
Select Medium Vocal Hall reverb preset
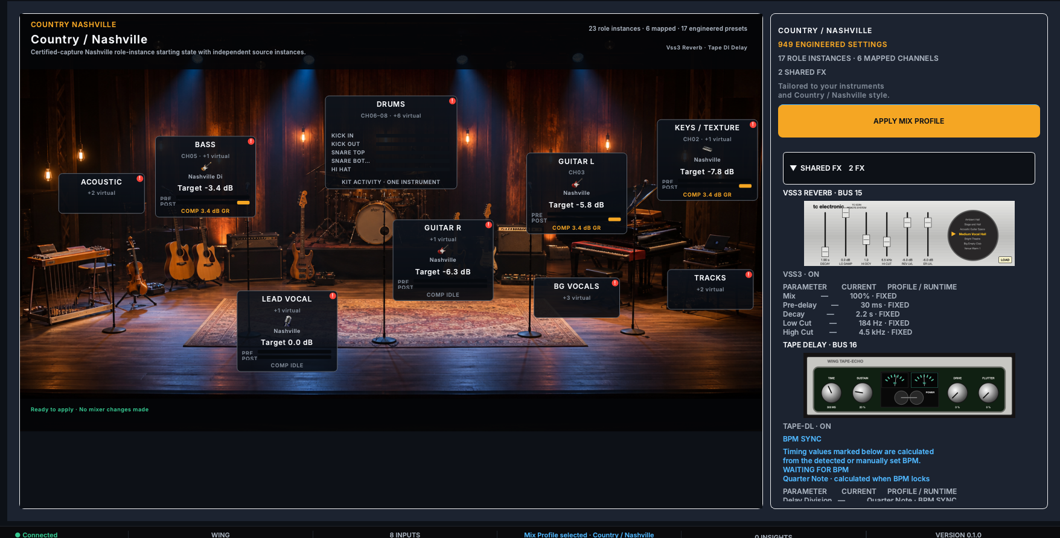click(972, 234)
